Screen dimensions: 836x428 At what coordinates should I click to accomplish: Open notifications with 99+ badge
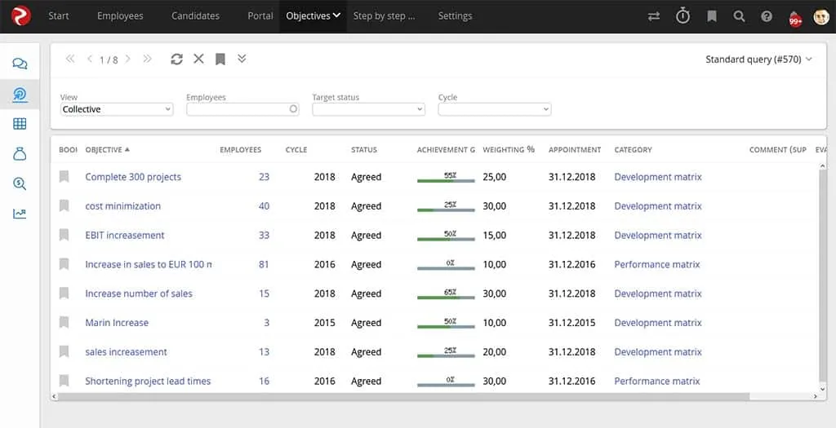794,17
